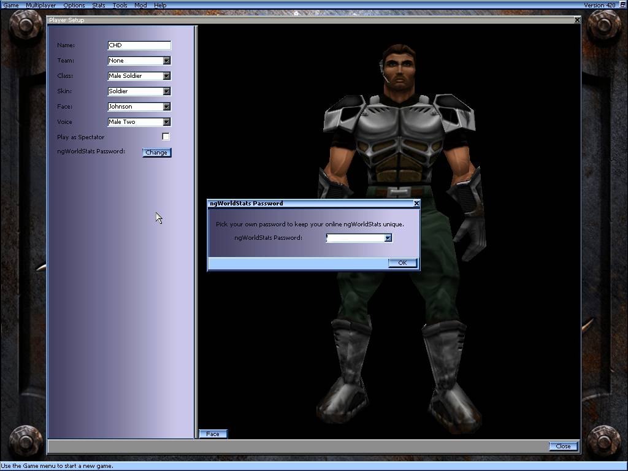The height and width of the screenshot is (471, 628).
Task: Click the Face view button under the model
Action: coord(213,434)
